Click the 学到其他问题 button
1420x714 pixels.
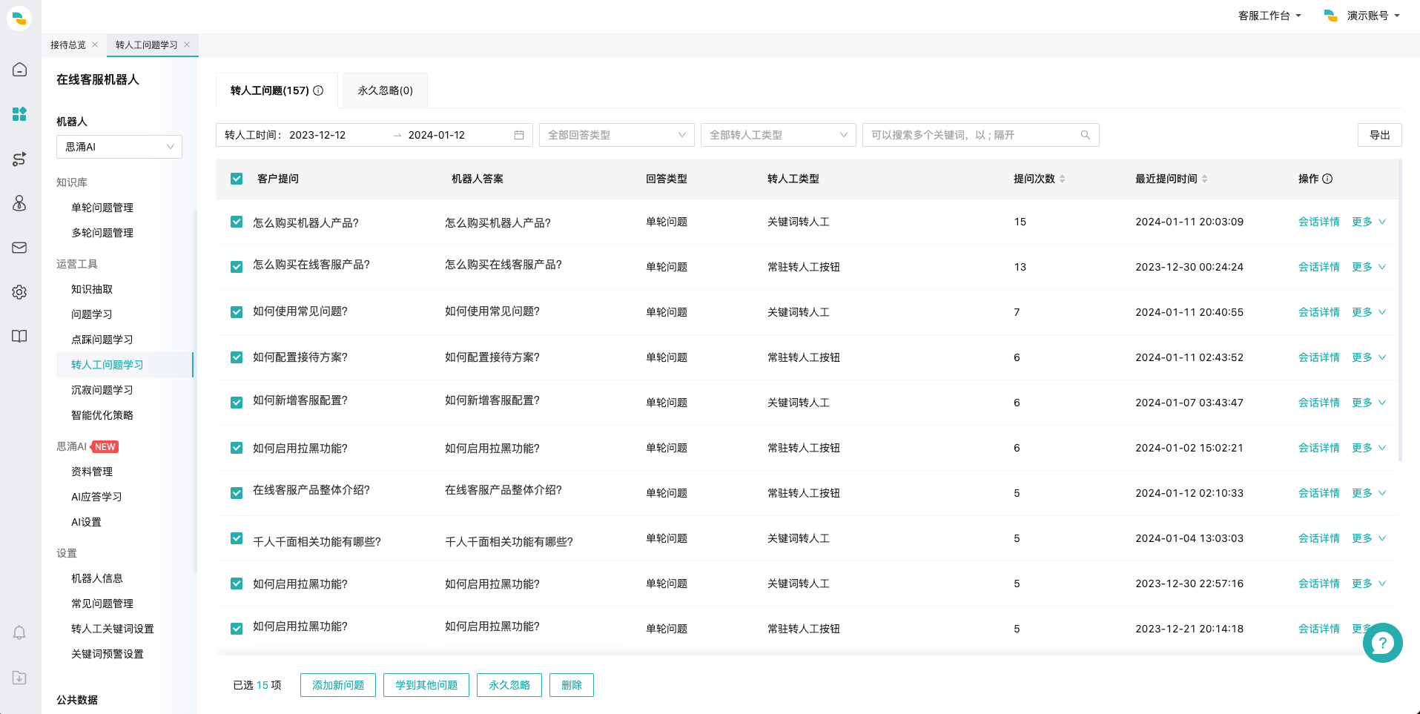click(426, 685)
